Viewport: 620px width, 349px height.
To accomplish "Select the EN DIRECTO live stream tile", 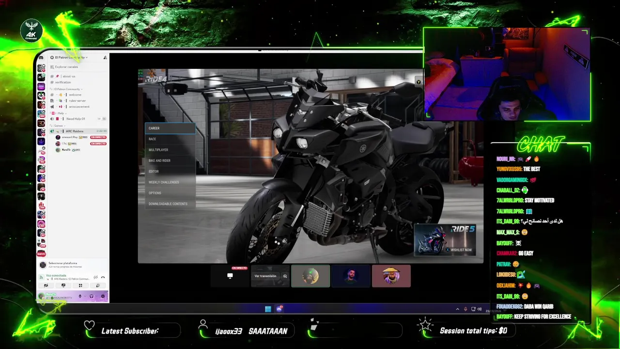I will (x=230, y=276).
